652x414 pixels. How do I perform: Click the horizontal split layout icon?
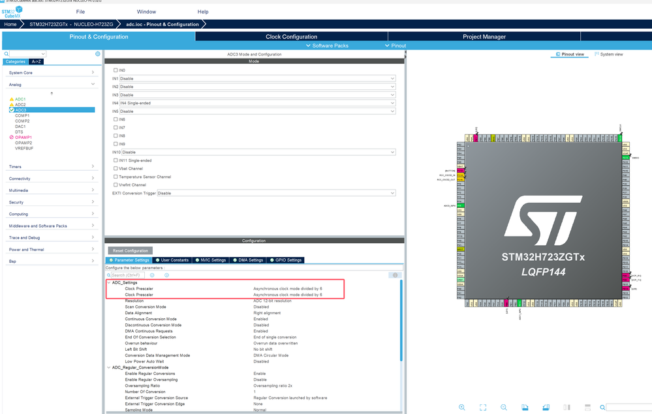(587, 407)
